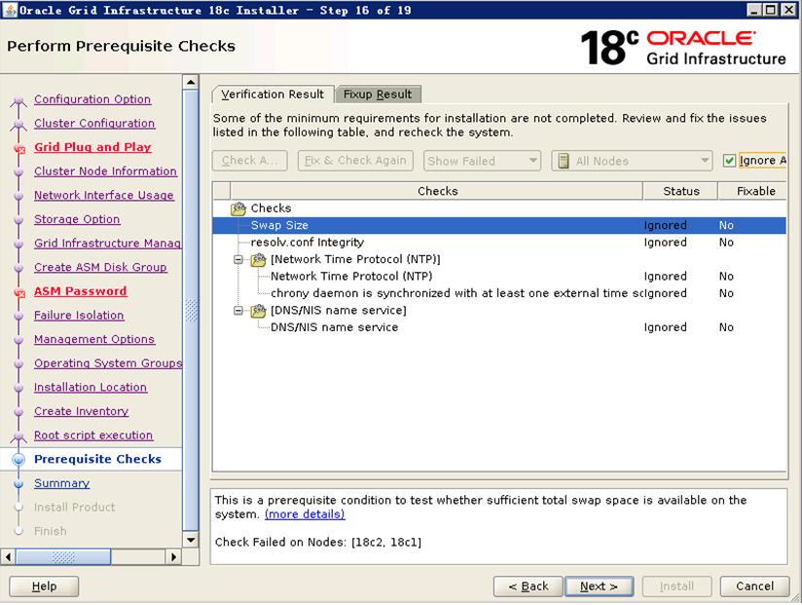Click the Fix & Check Again button

[355, 161]
